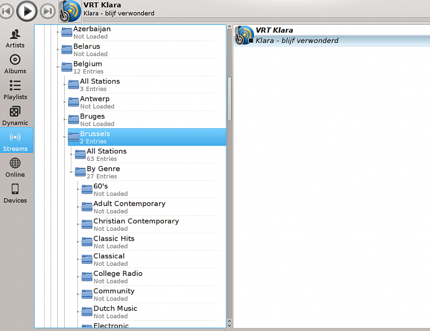
Task: Open the Playlists sidebar view
Action: [15, 90]
